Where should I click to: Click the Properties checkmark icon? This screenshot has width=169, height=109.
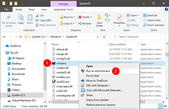point(119,17)
